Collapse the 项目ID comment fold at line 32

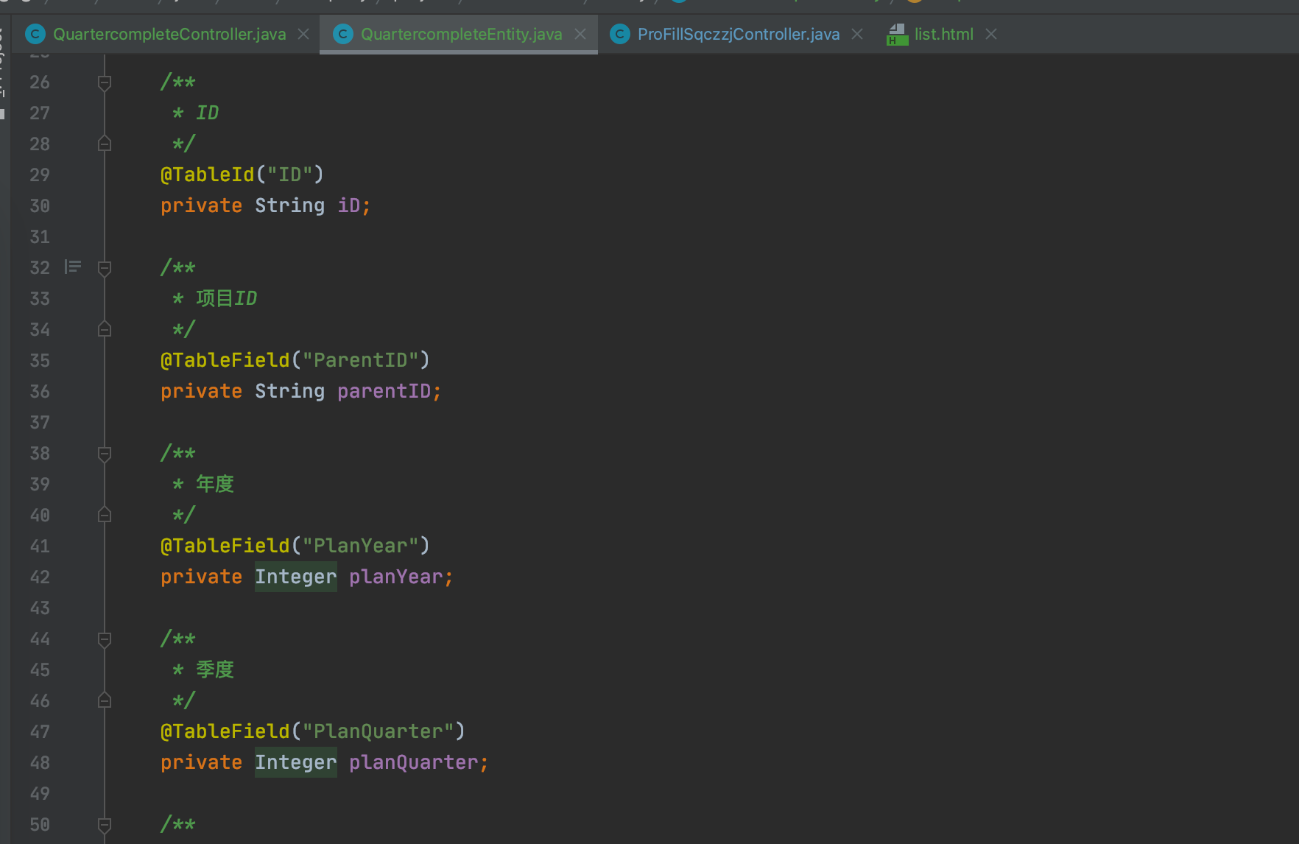point(105,268)
